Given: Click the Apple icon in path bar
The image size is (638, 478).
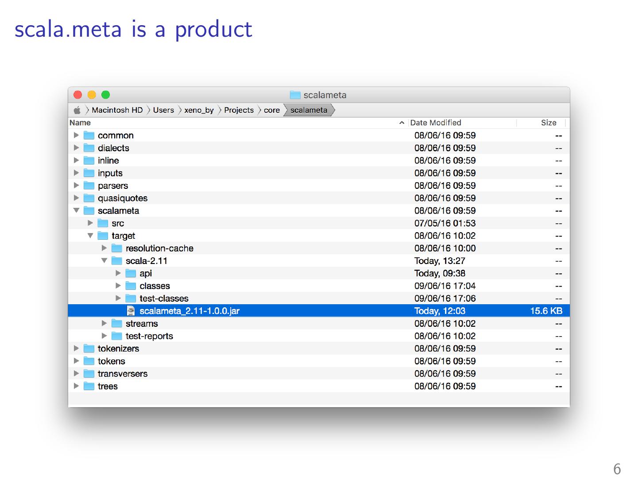Looking at the screenshot, I should pos(77,110).
